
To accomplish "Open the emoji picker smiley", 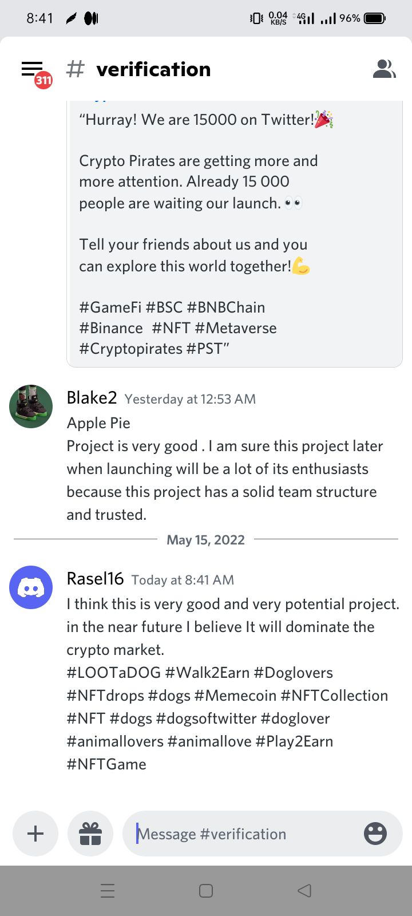I will [375, 834].
